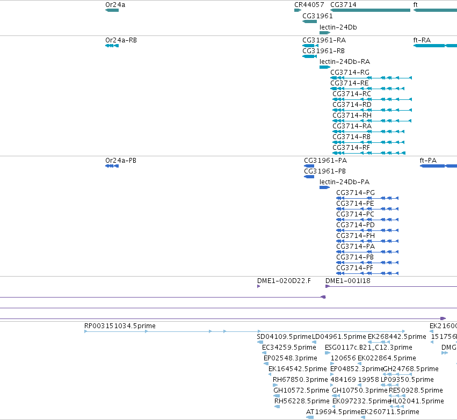Viewport: 457px width, 420px height.
Task: Select the LD04961.5prime label
Action: [339, 337]
